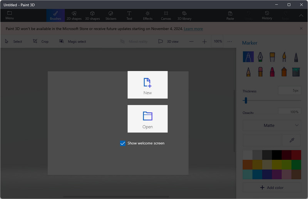Zoom out with the minus icon

tap(191, 41)
